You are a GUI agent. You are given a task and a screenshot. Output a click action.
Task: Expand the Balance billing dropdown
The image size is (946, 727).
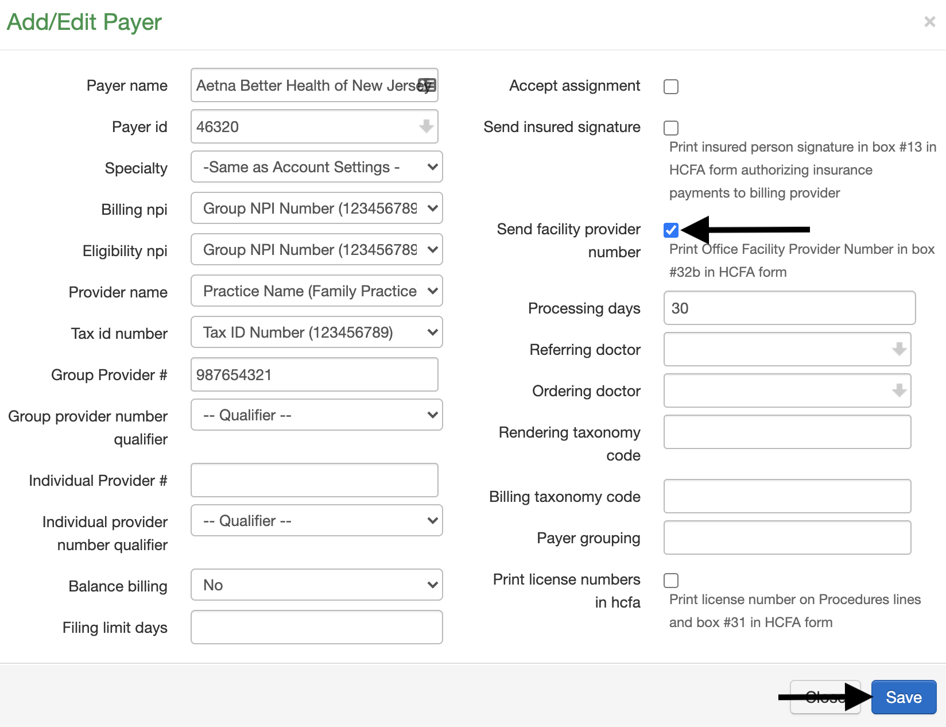click(x=317, y=585)
